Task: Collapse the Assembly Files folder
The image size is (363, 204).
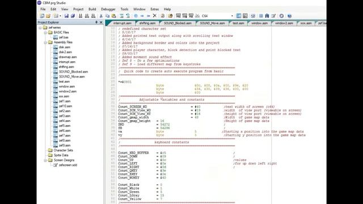Action: (45, 42)
